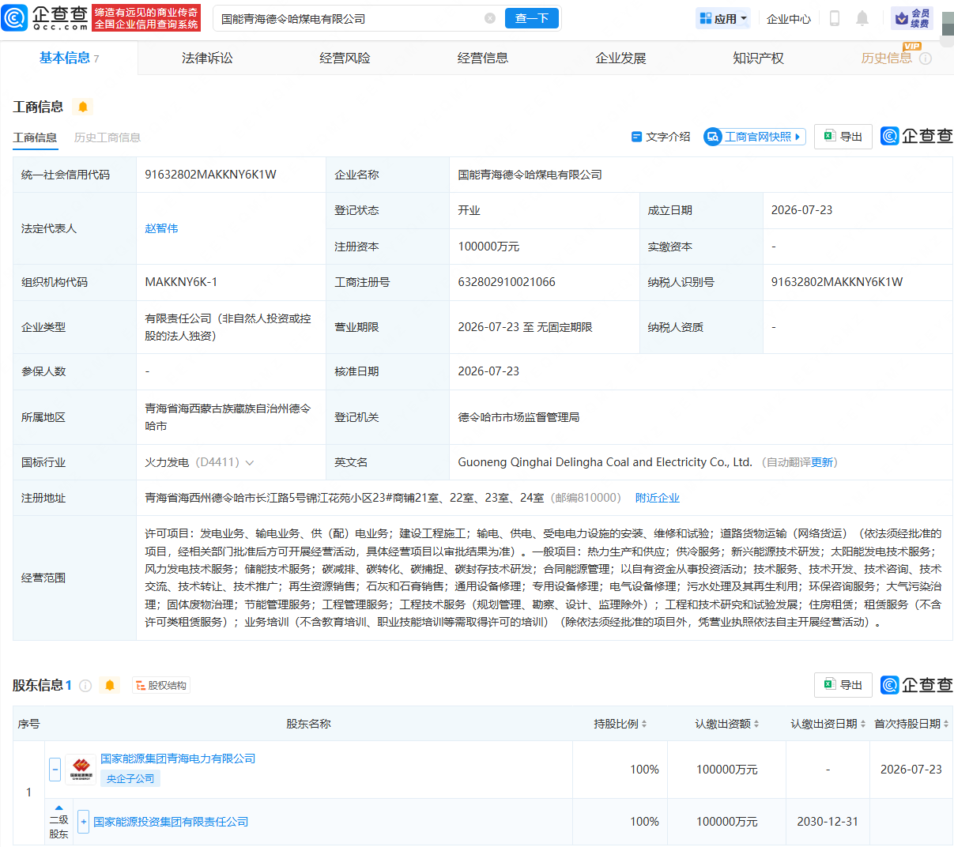This screenshot has height=847, width=954.
Task: Clear the search box with the X icon
Action: coord(490,18)
